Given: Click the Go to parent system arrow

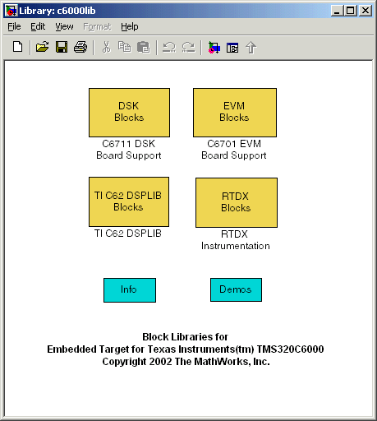Looking at the screenshot, I should [x=251, y=48].
